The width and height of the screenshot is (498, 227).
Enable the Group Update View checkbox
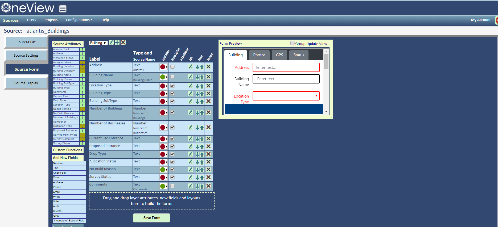tap(293, 43)
